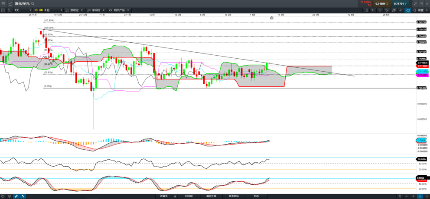Click the star favorite icon
Screen dimensions: 430x199
click(x=175, y=196)
